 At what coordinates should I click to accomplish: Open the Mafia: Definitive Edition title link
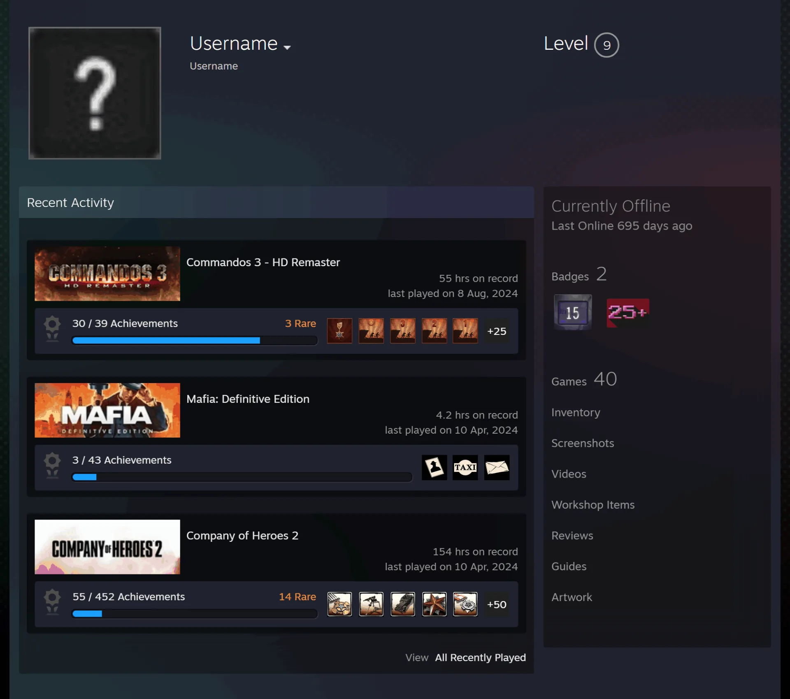point(248,399)
